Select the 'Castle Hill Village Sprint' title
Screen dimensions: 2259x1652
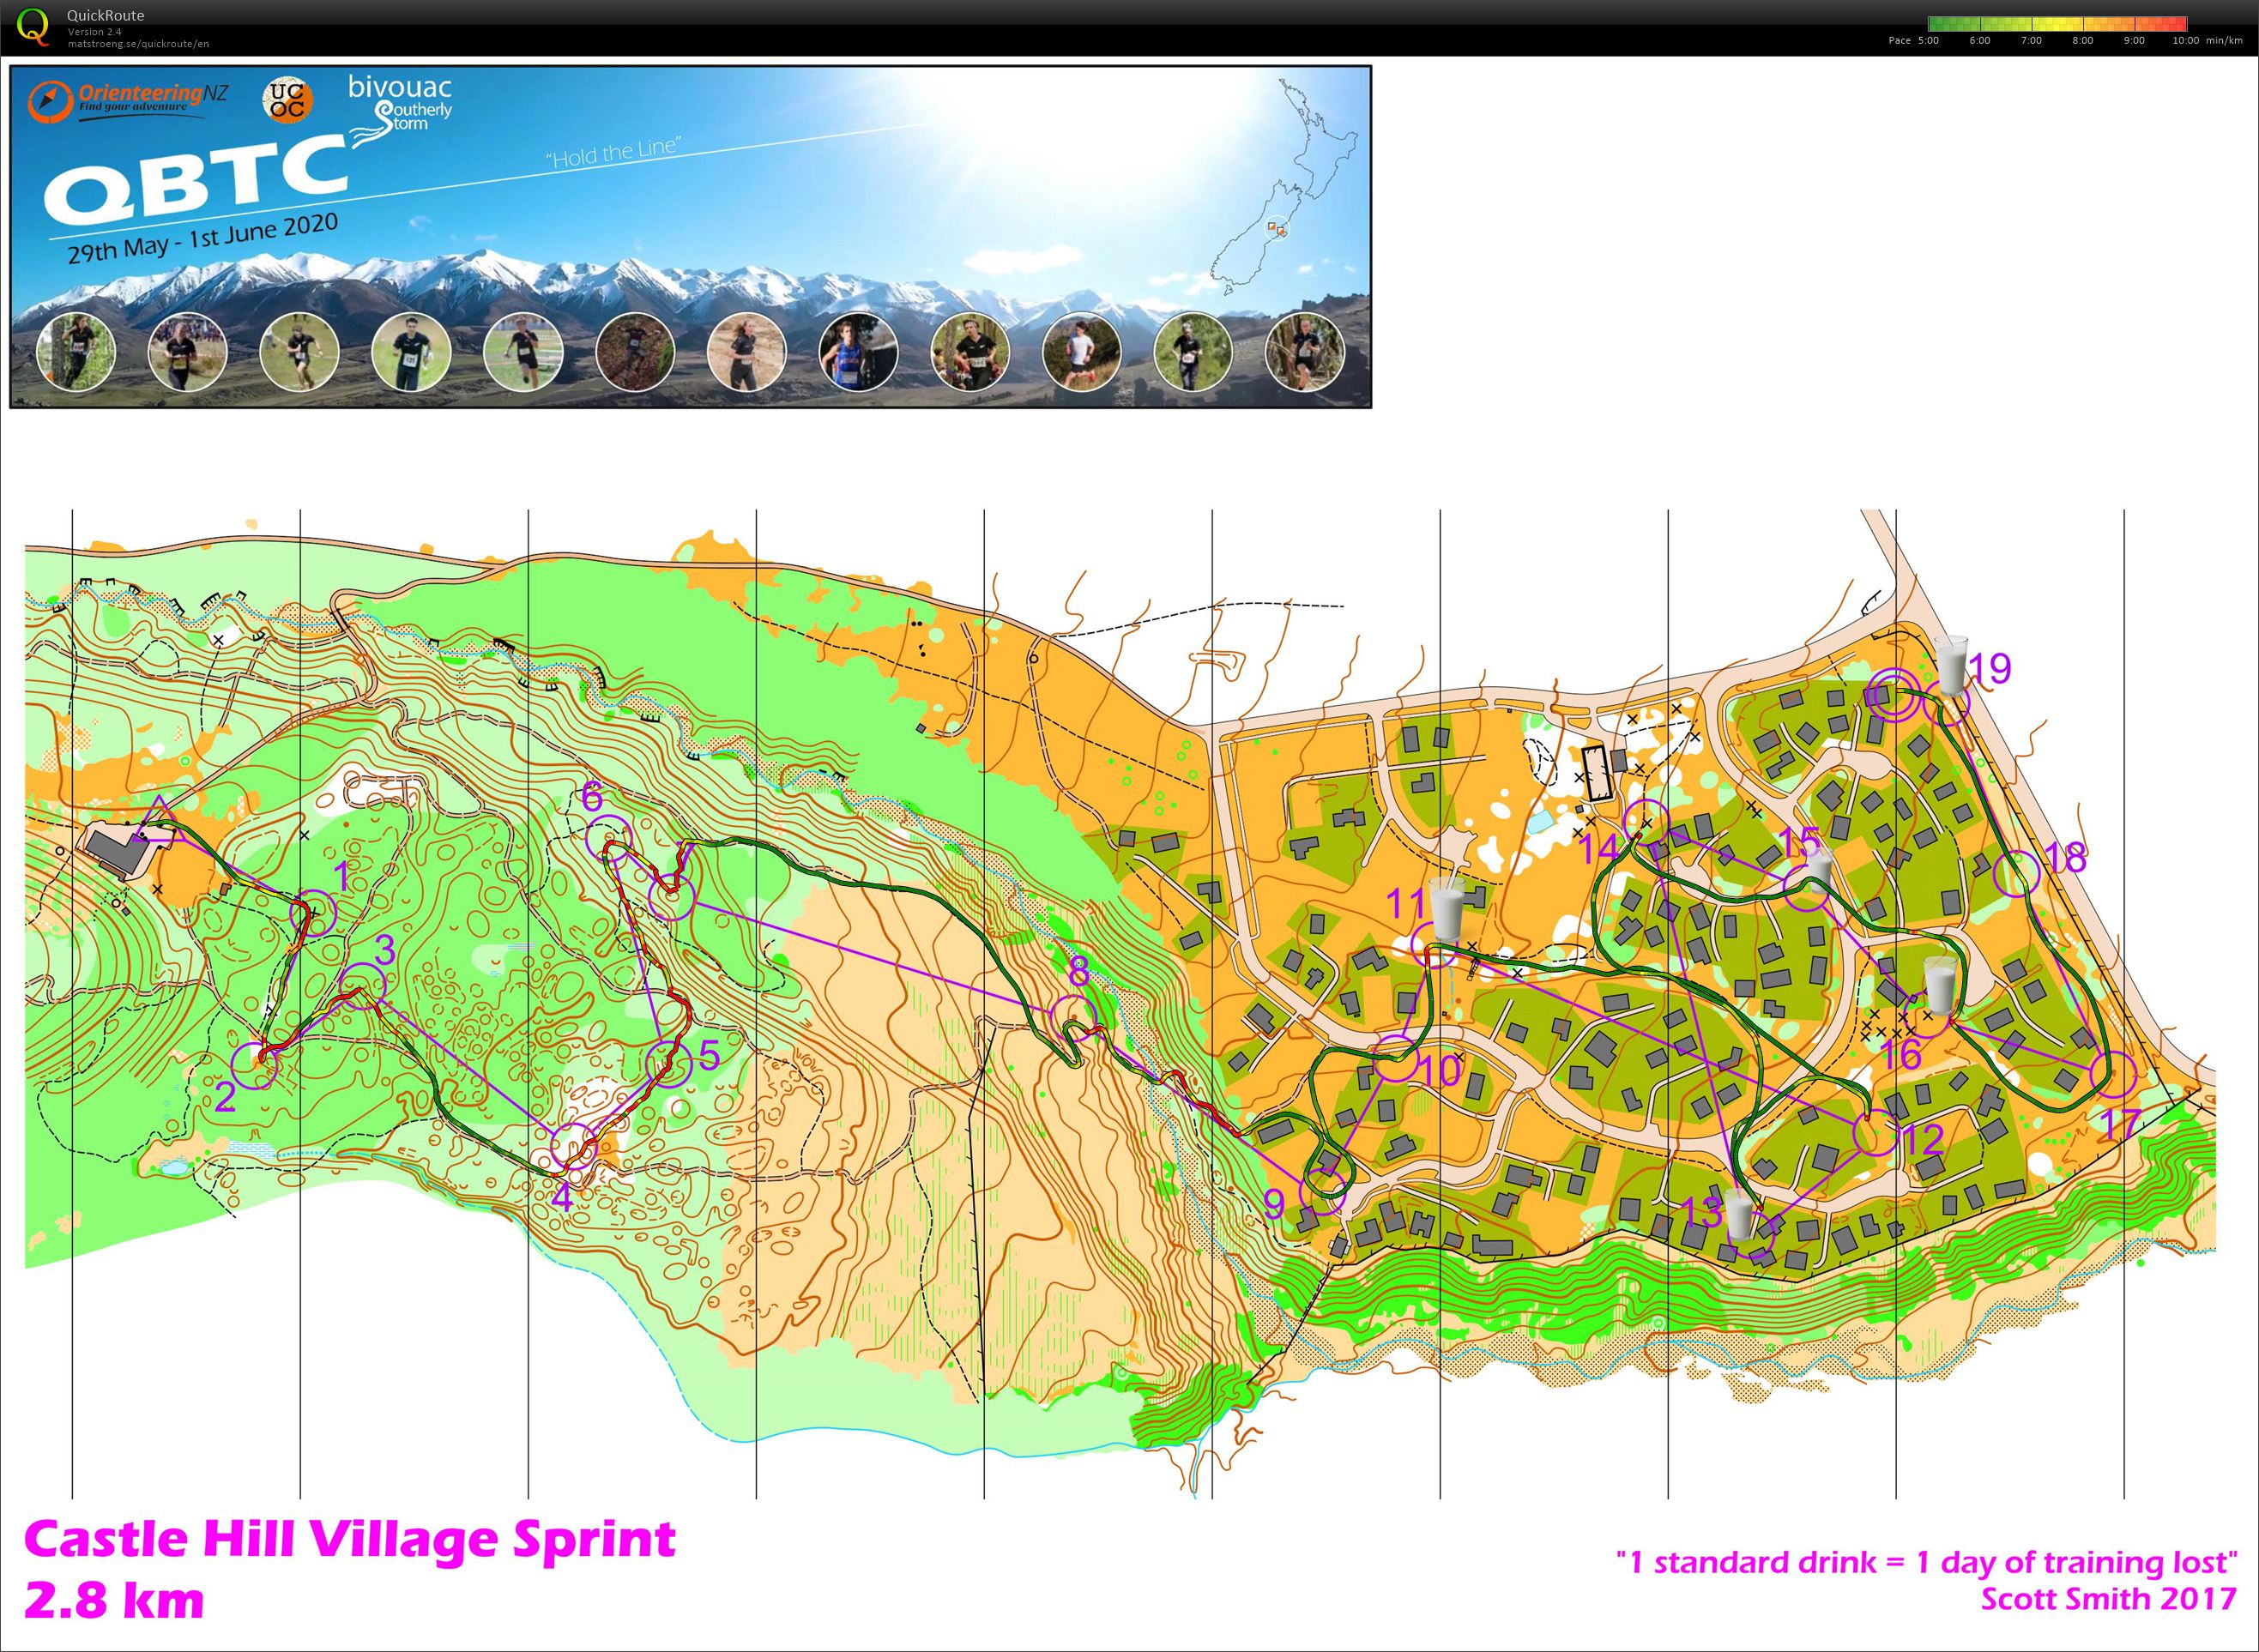(350, 1539)
